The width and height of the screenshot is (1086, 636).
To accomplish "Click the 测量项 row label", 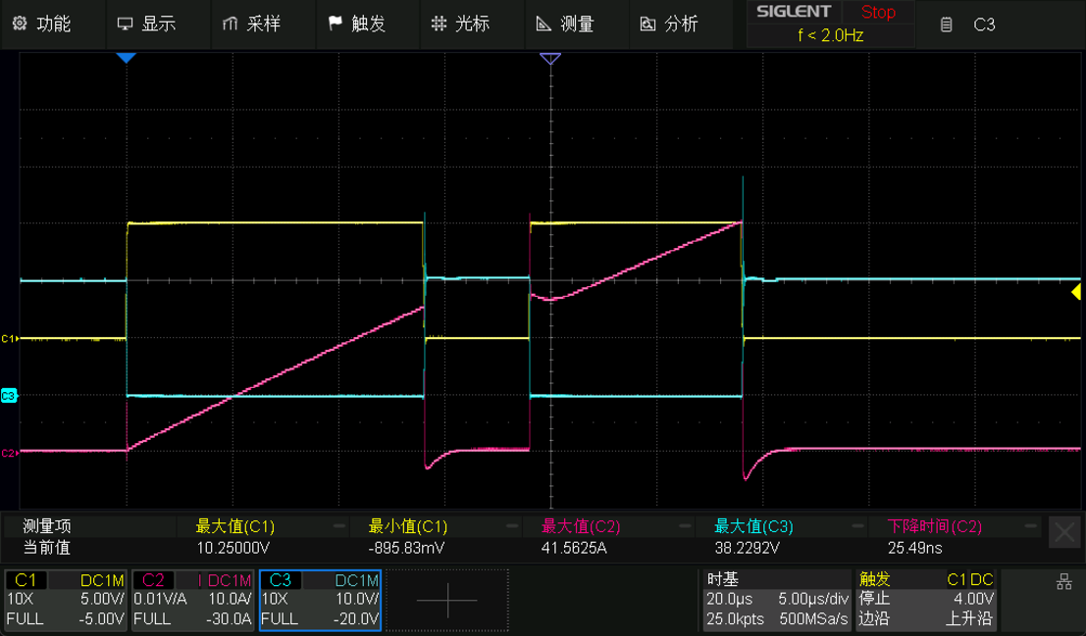I will (x=47, y=526).
